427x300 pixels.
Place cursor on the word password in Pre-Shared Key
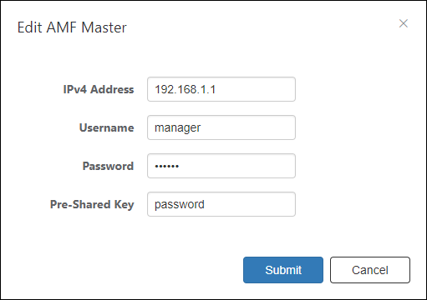[x=180, y=205]
